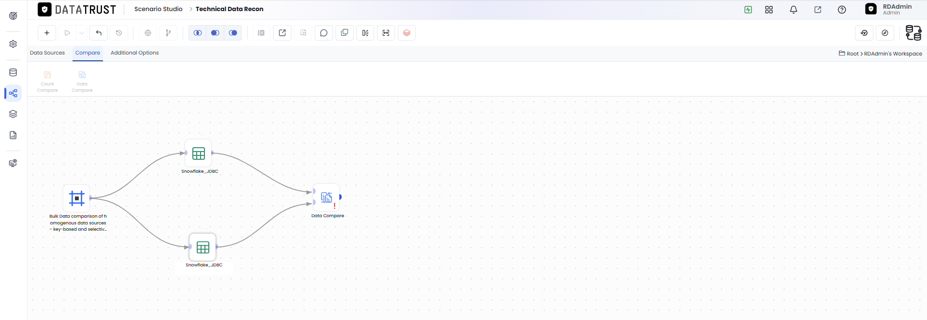
Task: Open the comment speech bubble tool
Action: coord(324,33)
